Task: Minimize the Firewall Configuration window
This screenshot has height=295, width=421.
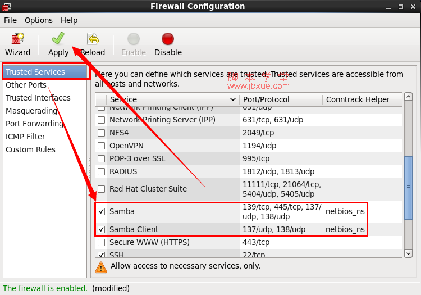Action: point(388,7)
